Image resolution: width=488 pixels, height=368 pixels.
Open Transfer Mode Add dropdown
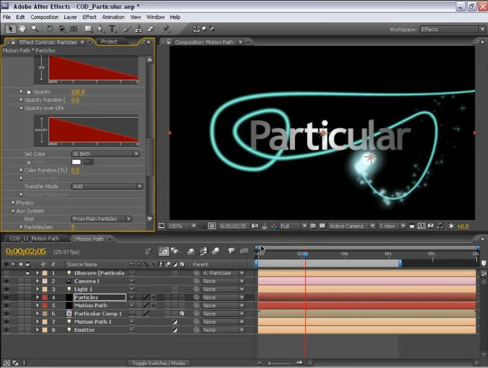click(107, 186)
